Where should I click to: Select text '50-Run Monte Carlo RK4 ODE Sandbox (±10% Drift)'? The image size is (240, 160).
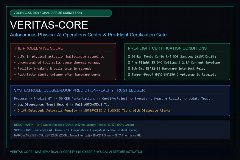pos(174,57)
